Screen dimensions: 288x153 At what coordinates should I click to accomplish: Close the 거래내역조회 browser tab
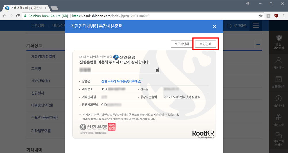(x=46, y=8)
